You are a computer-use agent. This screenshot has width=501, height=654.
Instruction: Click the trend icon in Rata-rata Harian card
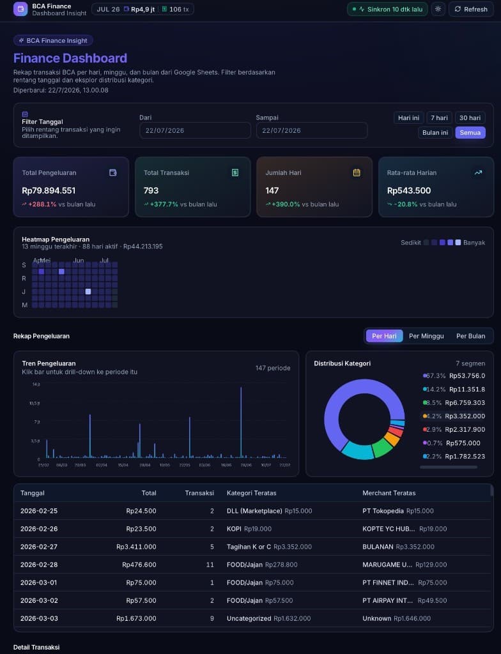479,172
